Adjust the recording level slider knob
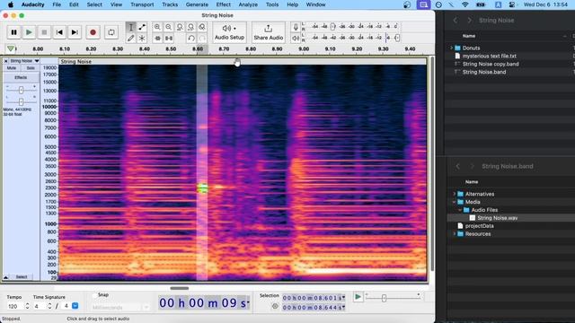Image resolution: width=575 pixels, height=323 pixels. coord(332,26)
